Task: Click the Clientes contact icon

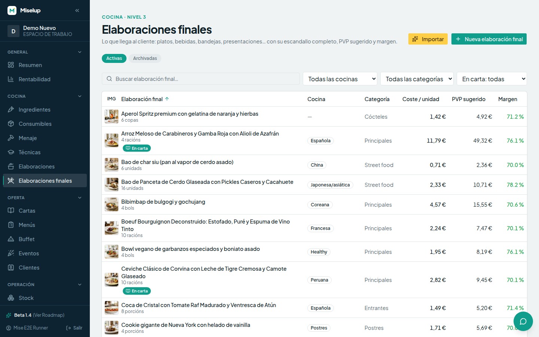Action: pyautogui.click(x=11, y=267)
